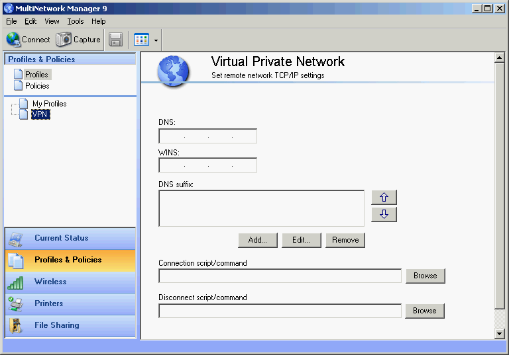Image resolution: width=509 pixels, height=355 pixels.
Task: Click the VPN profile page icon
Action: [23, 114]
